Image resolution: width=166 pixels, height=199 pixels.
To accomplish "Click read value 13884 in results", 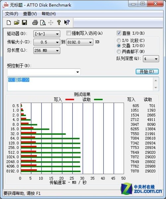I will coord(150,129).
